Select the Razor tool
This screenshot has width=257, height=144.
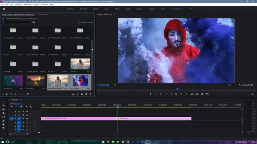(x=4, y=113)
